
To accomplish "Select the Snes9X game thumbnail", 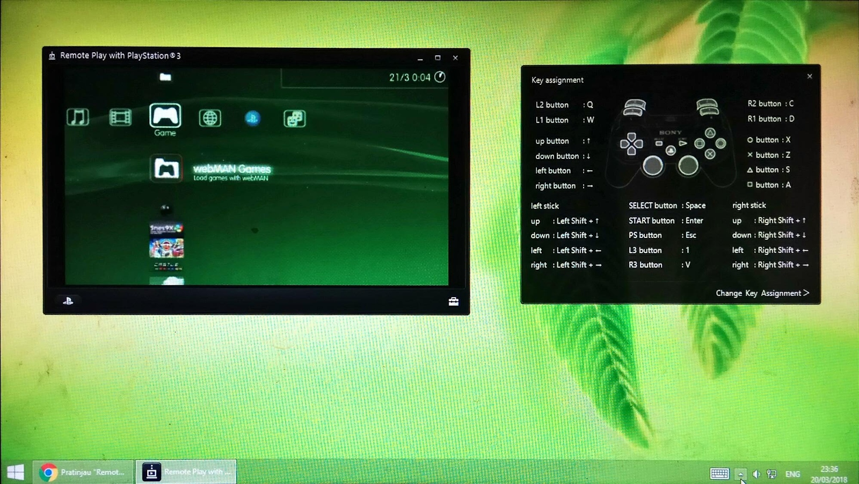I will (166, 228).
